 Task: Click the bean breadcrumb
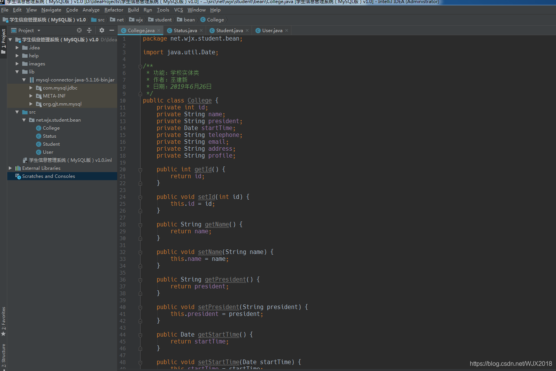pyautogui.click(x=186, y=20)
